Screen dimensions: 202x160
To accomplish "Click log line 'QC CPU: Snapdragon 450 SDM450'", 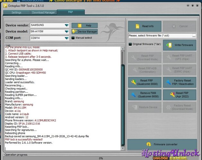I will (25, 73).
